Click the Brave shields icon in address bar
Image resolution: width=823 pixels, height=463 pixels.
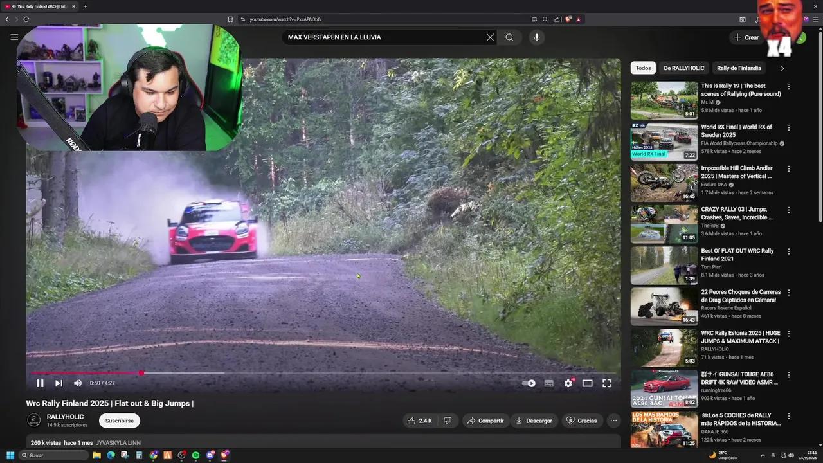(568, 19)
